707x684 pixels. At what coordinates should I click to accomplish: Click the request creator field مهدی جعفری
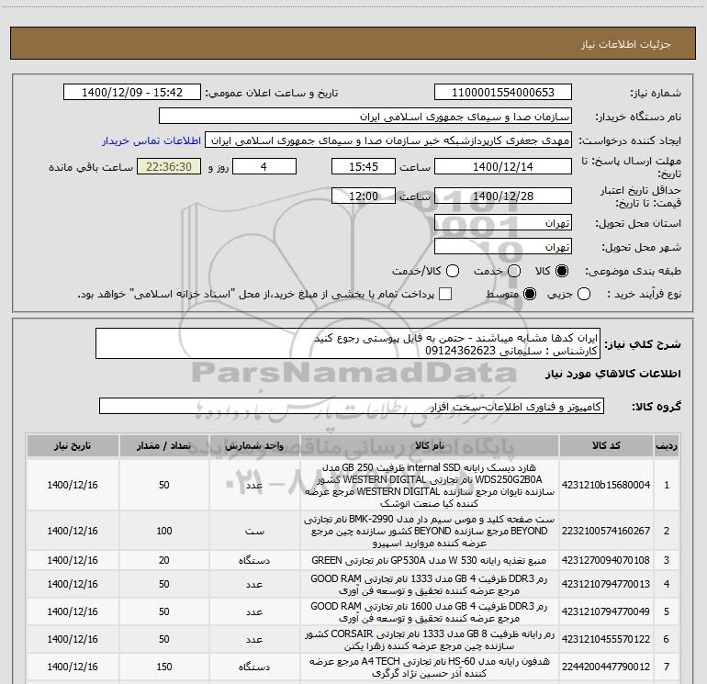point(388,140)
